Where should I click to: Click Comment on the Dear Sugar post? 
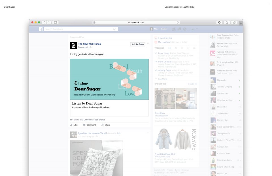(x=89, y=125)
